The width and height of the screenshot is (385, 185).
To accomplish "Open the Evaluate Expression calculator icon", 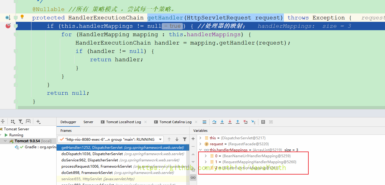I will (263, 122).
